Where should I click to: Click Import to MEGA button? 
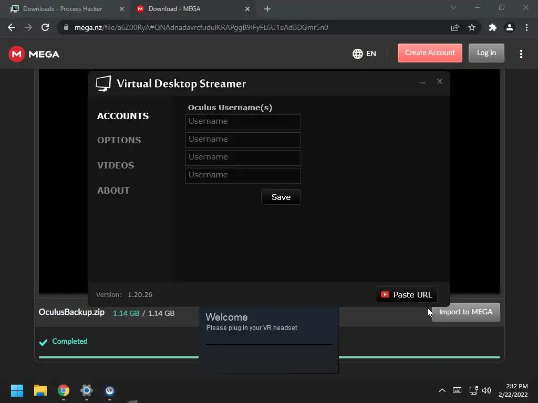pyautogui.click(x=465, y=312)
